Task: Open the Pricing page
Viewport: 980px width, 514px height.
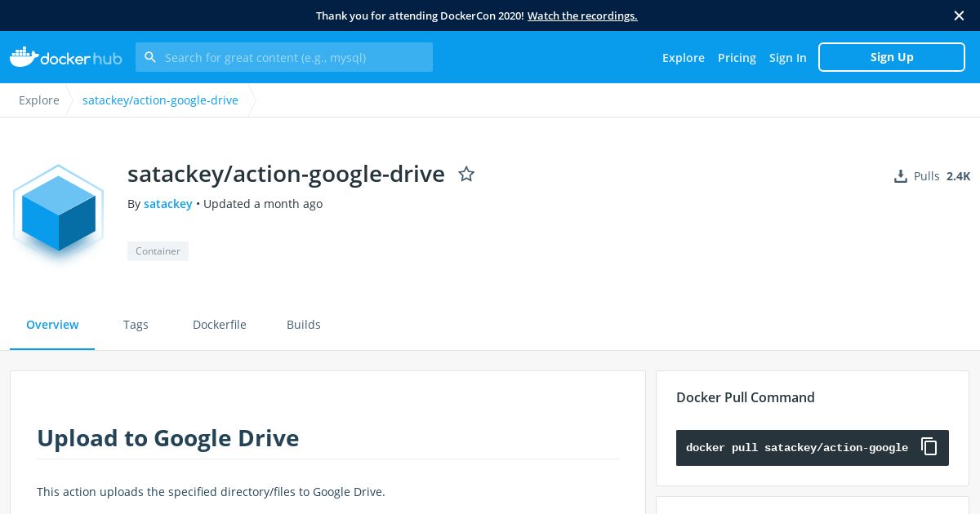Action: (737, 57)
